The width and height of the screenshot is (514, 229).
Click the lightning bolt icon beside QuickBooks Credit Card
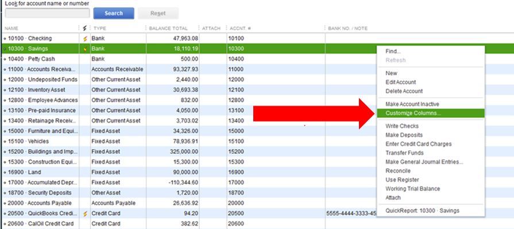coord(85,214)
